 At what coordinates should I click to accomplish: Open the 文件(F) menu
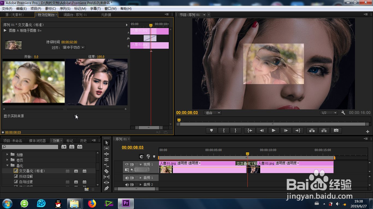7,9
